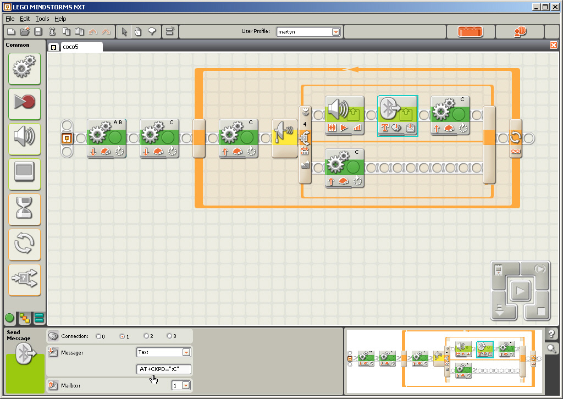The image size is (563, 399).
Task: Click the Save floppy disk icon
Action: pyautogui.click(x=38, y=32)
